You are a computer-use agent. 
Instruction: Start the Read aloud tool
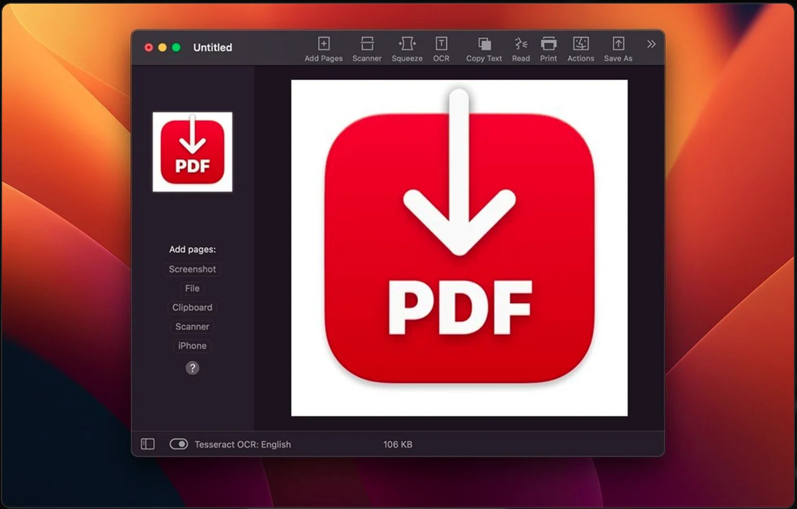pyautogui.click(x=521, y=44)
